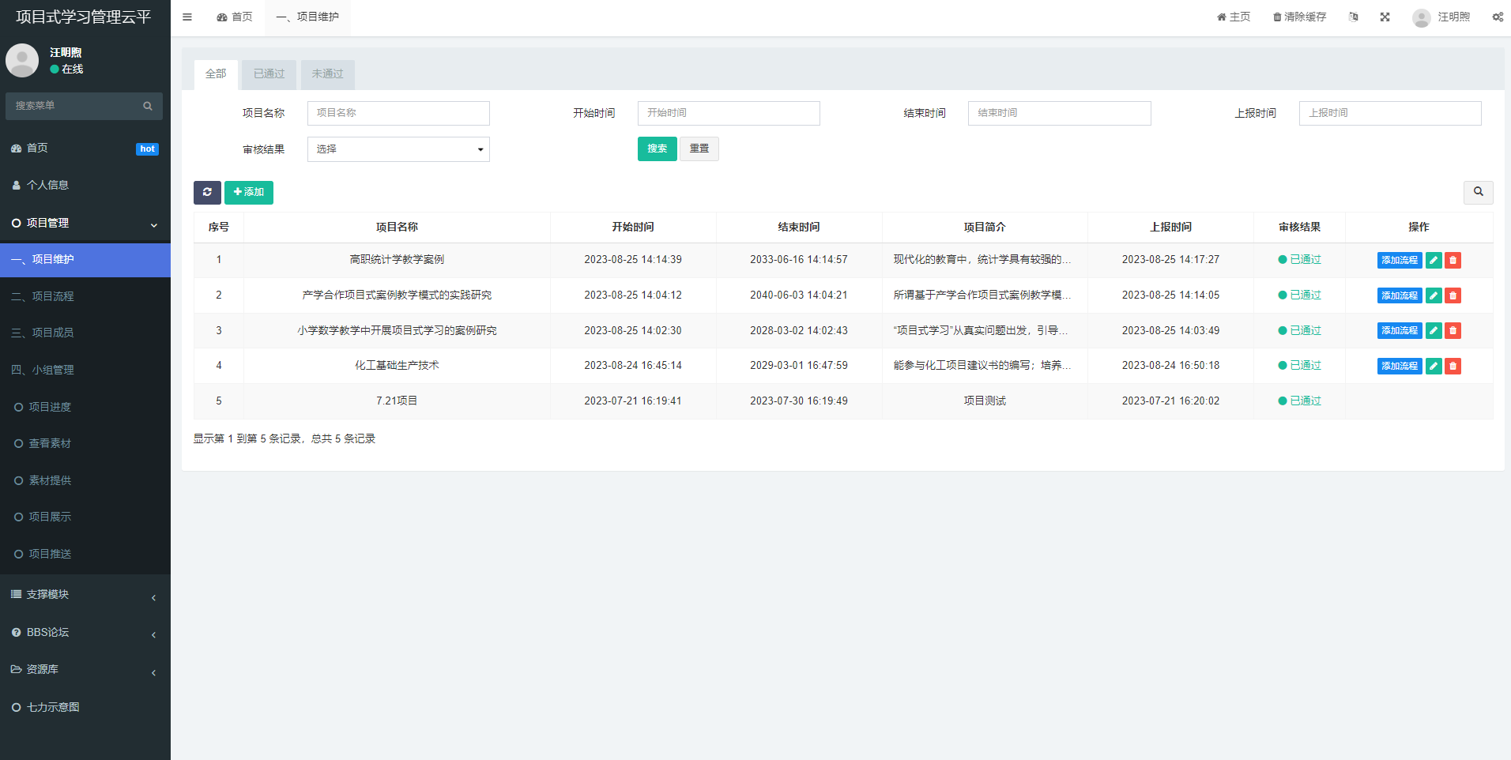Click the fullscreen toggle icon in header

1385,17
